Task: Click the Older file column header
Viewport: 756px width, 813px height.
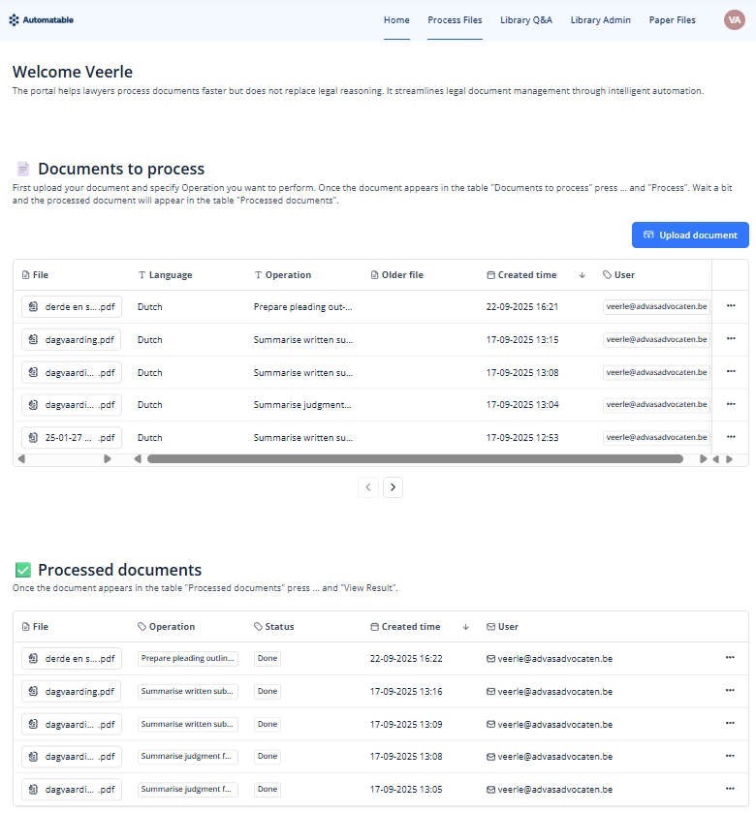Action: click(397, 275)
